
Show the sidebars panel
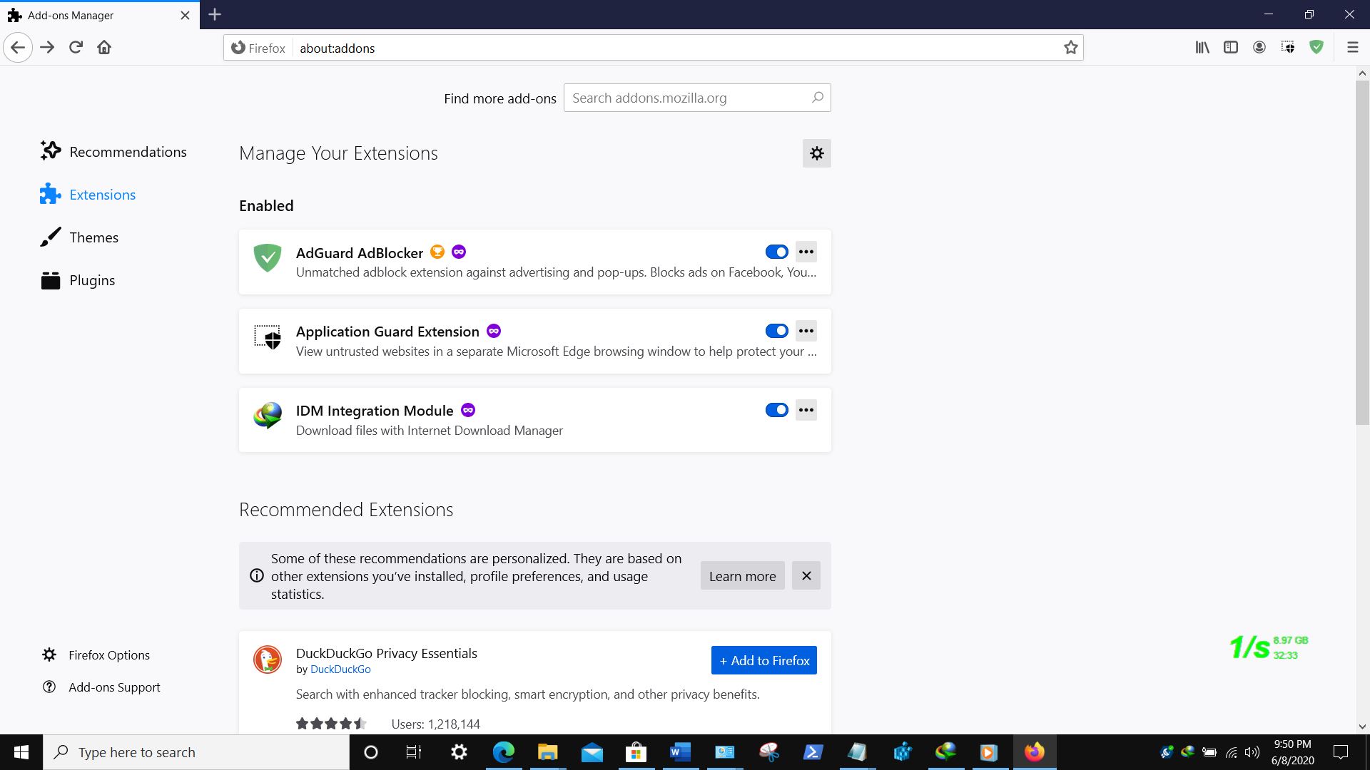pyautogui.click(x=1231, y=48)
